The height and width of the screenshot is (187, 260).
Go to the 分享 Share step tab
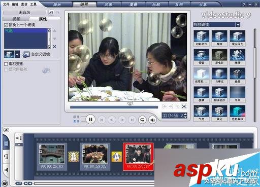(x=203, y=5)
